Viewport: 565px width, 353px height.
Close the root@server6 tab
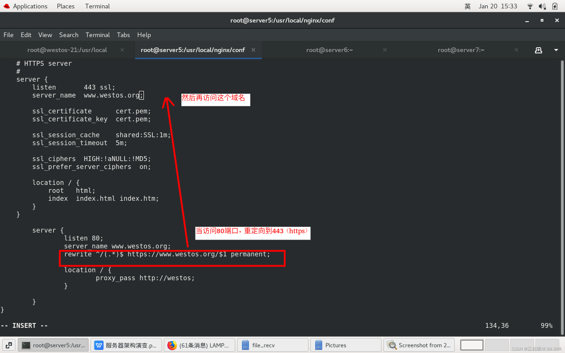(x=385, y=50)
